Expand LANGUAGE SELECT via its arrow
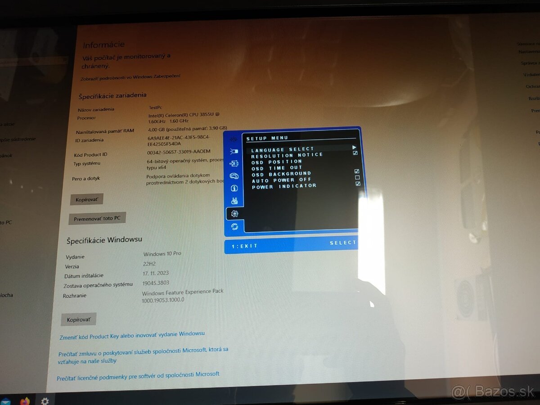Screen dimensions: 540x405 click(x=354, y=147)
